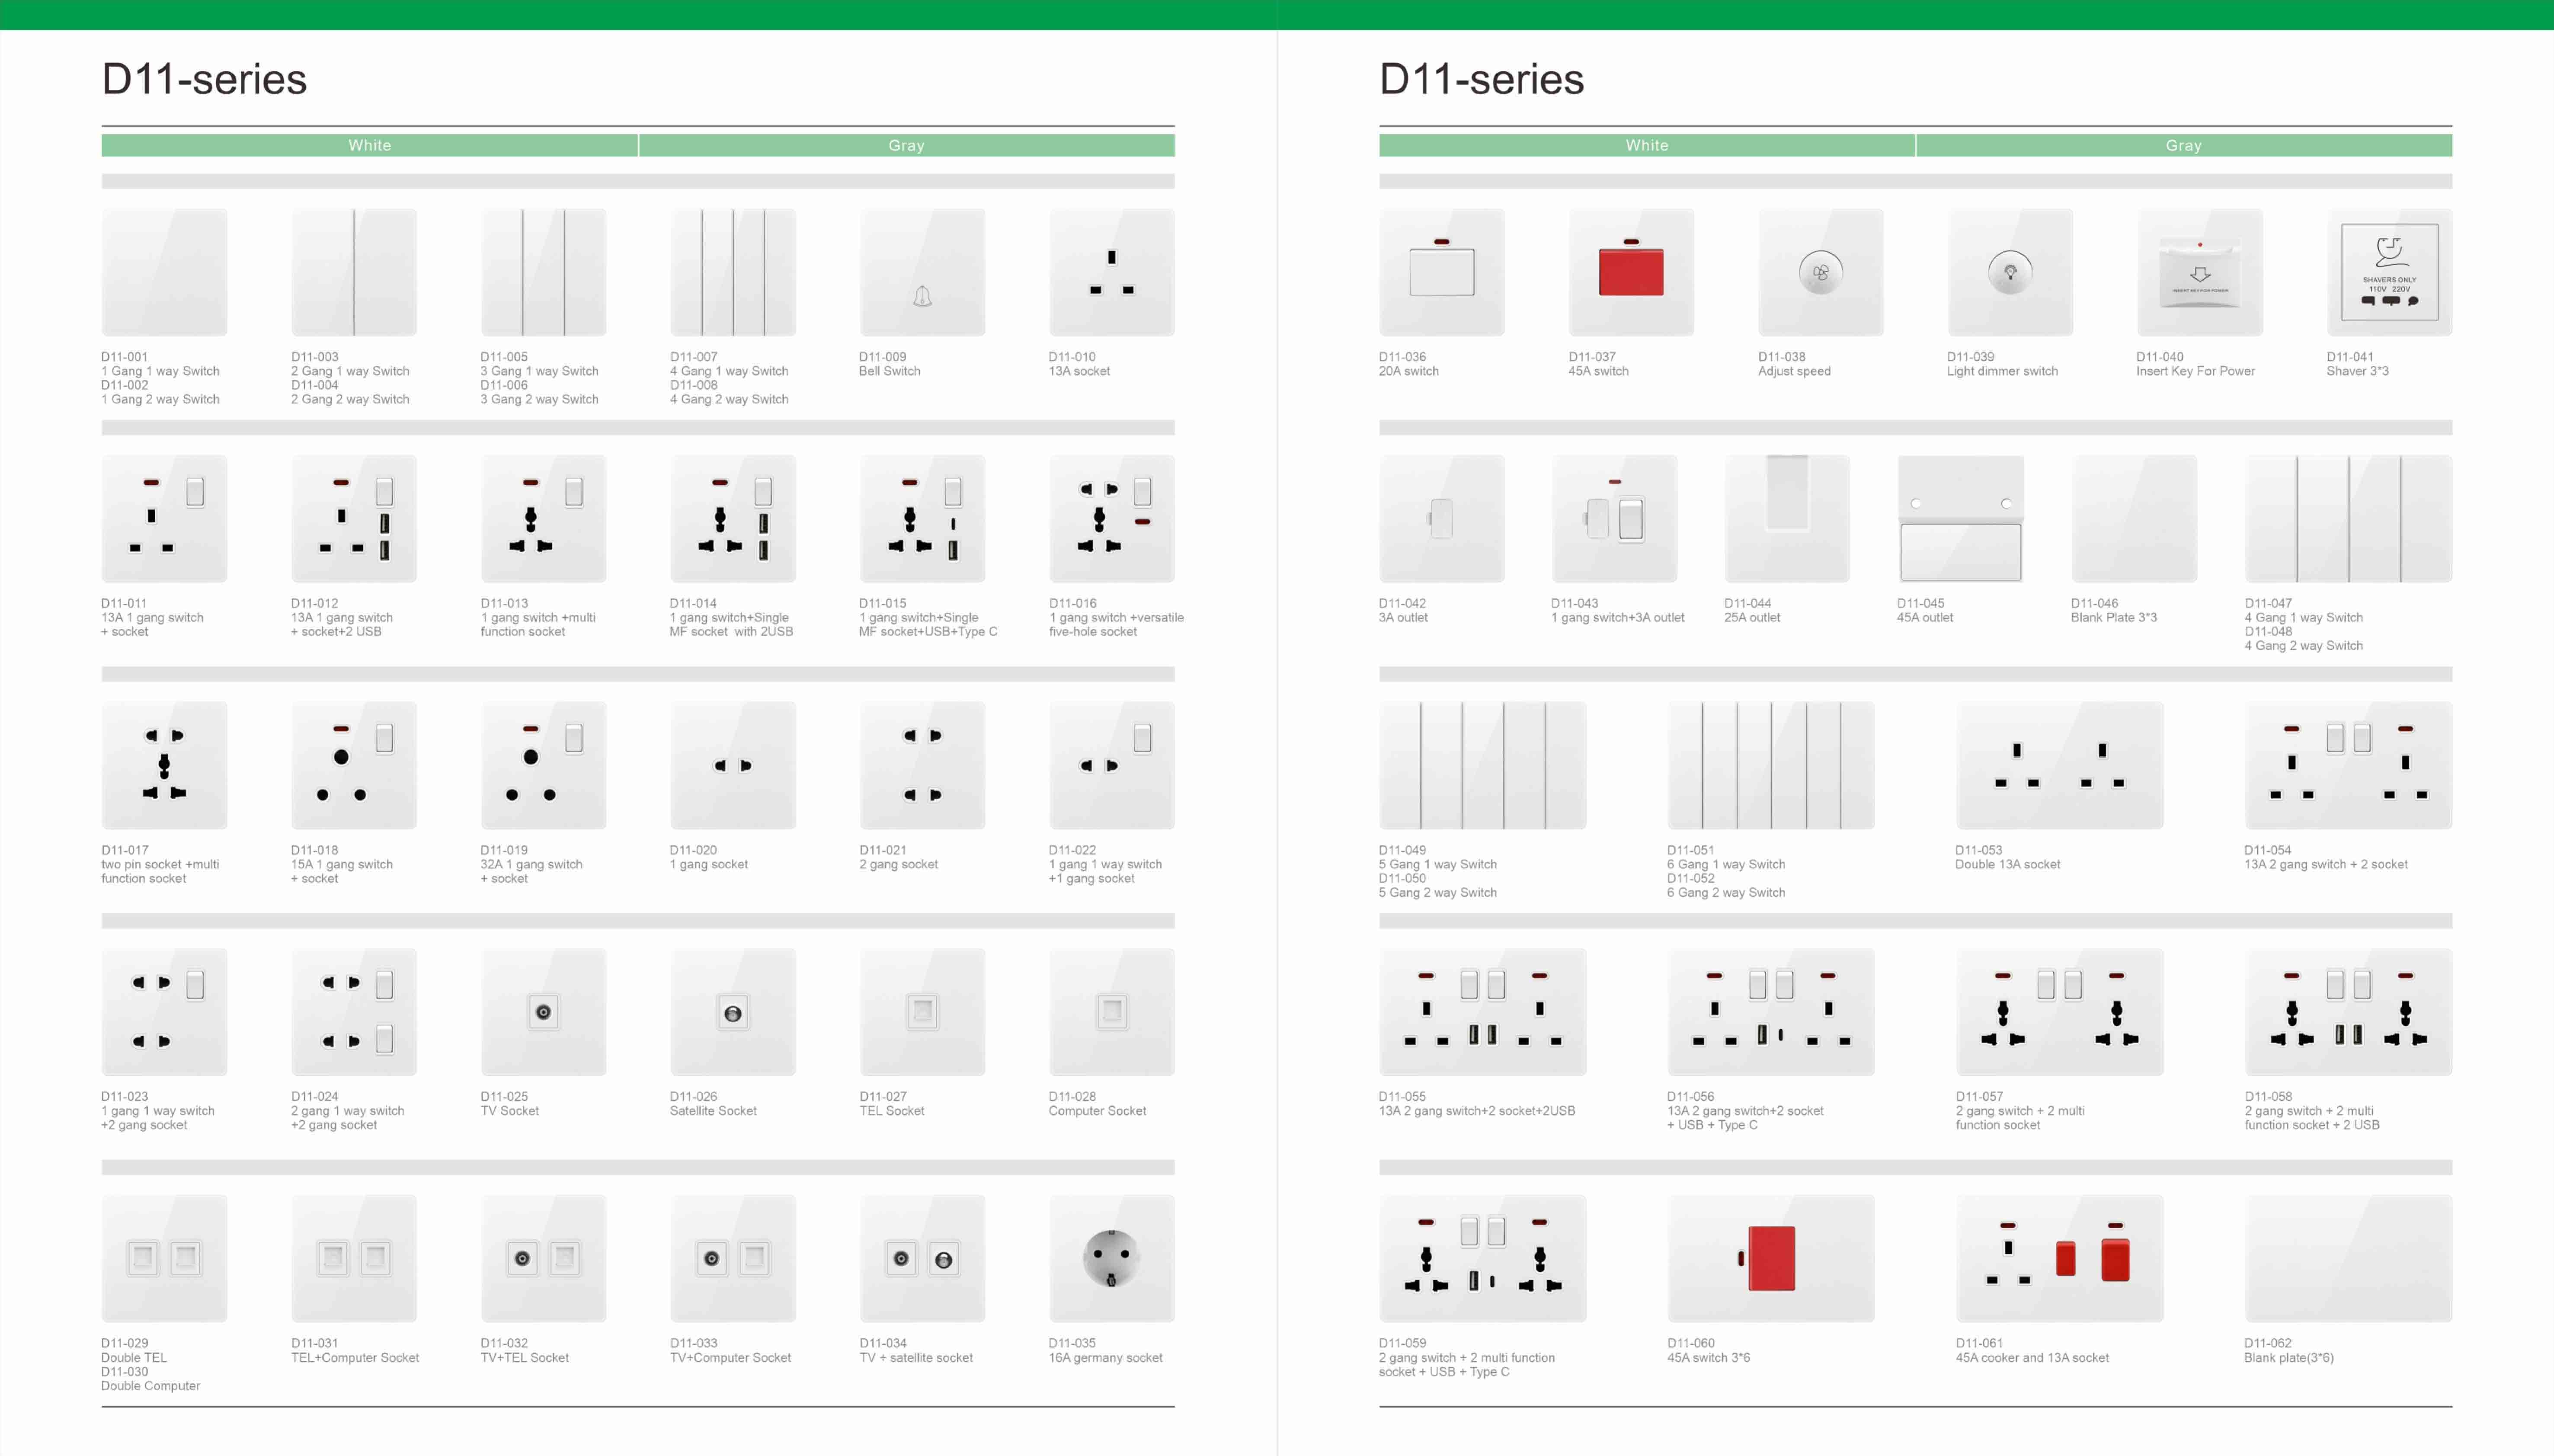Image resolution: width=2554 pixels, height=1456 pixels.
Task: Select the D11-020 1 gang socket image
Action: pos(733,765)
